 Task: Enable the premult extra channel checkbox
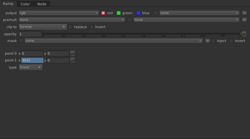tap(129, 19)
